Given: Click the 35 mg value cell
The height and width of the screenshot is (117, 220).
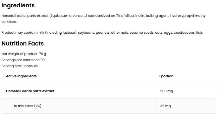Looking at the screenshot, I should click(x=185, y=106).
